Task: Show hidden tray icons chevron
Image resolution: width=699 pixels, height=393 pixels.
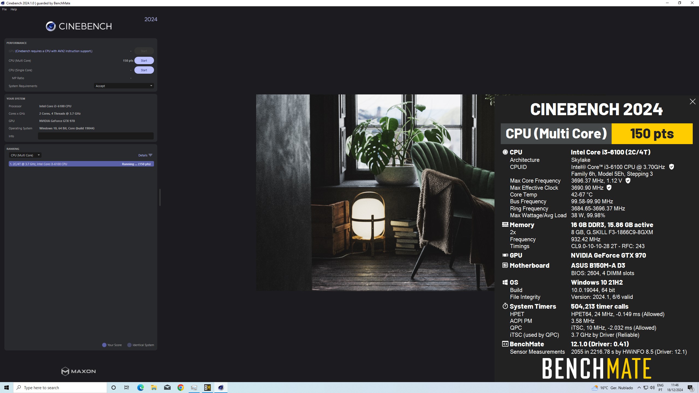Action: click(x=639, y=388)
